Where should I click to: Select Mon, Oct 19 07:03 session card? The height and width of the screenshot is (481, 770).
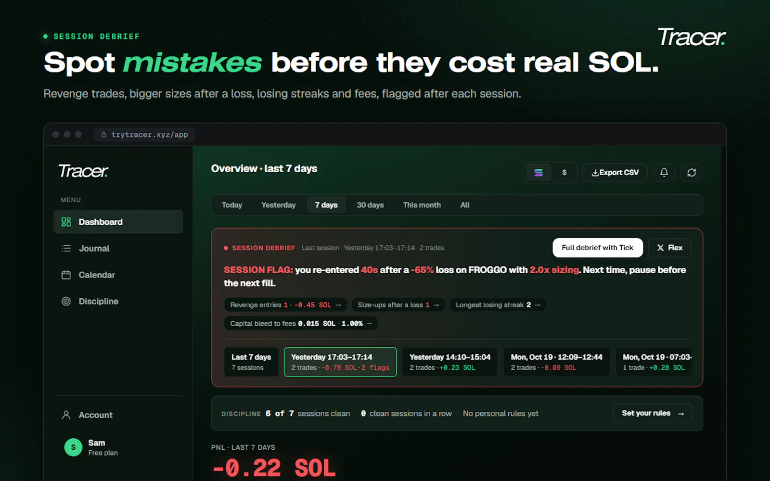click(x=654, y=362)
